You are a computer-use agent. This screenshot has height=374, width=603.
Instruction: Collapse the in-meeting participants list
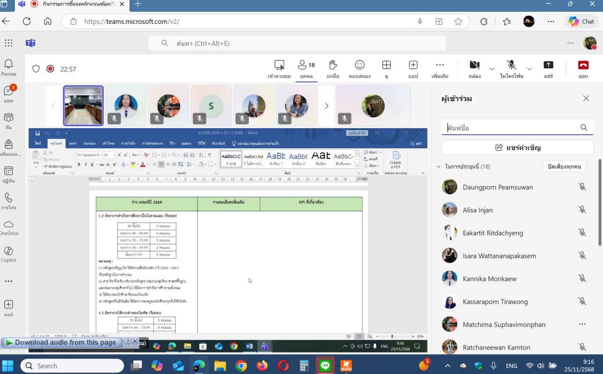(438, 166)
